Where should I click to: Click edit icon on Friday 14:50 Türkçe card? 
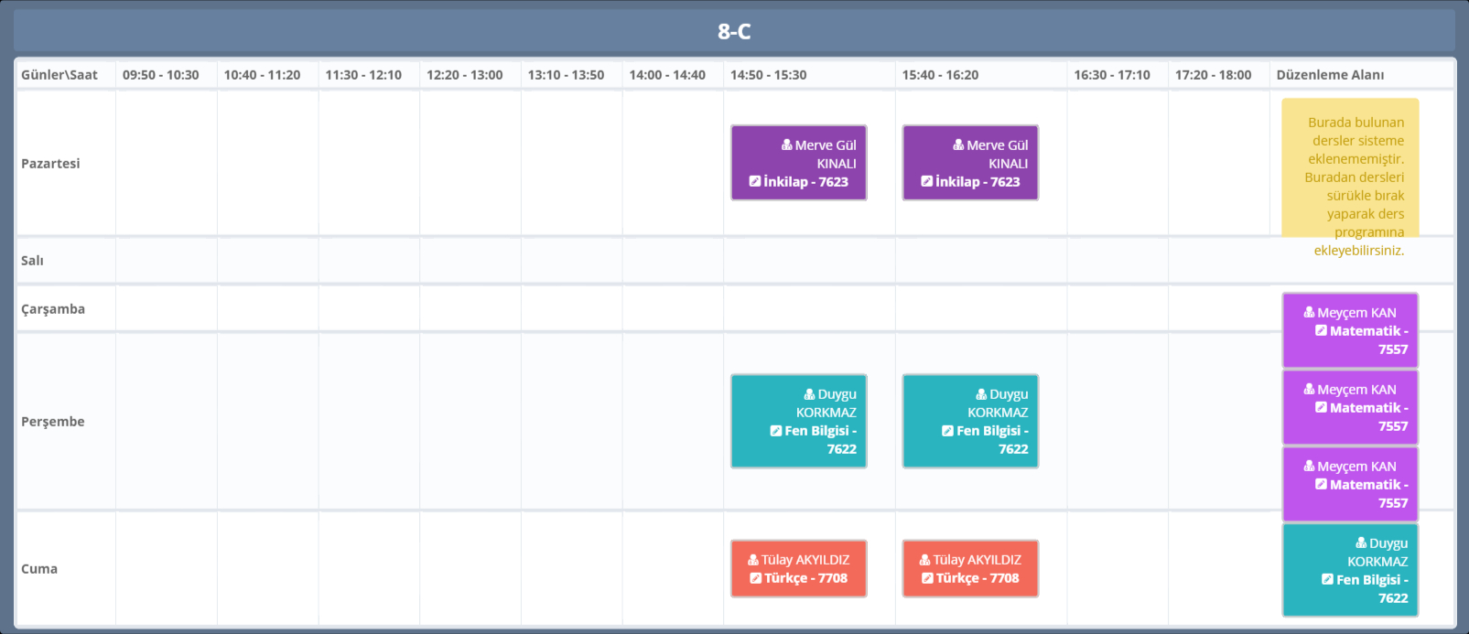pos(756,578)
